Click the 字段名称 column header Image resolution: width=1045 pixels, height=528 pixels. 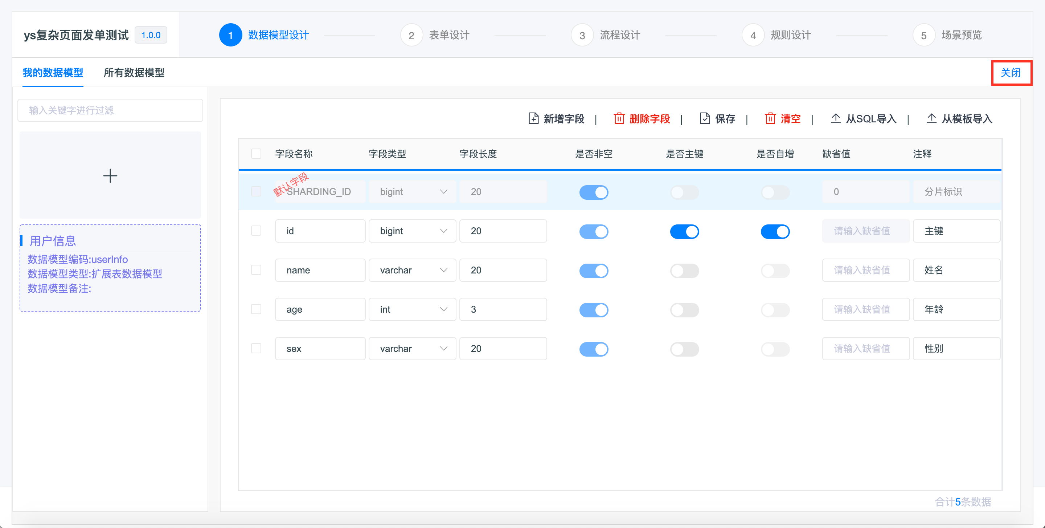pyautogui.click(x=294, y=154)
